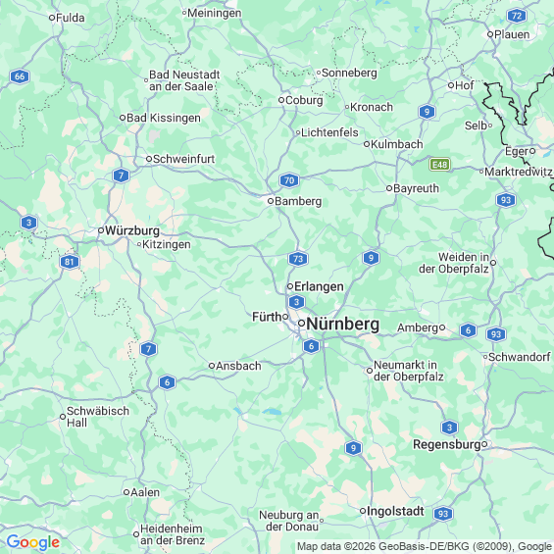Select the Fulda city label

(x=71, y=18)
